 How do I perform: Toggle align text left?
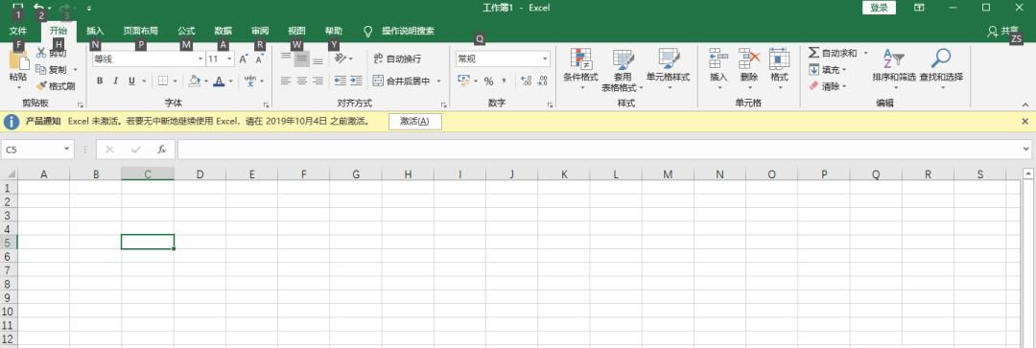pyautogui.click(x=286, y=81)
